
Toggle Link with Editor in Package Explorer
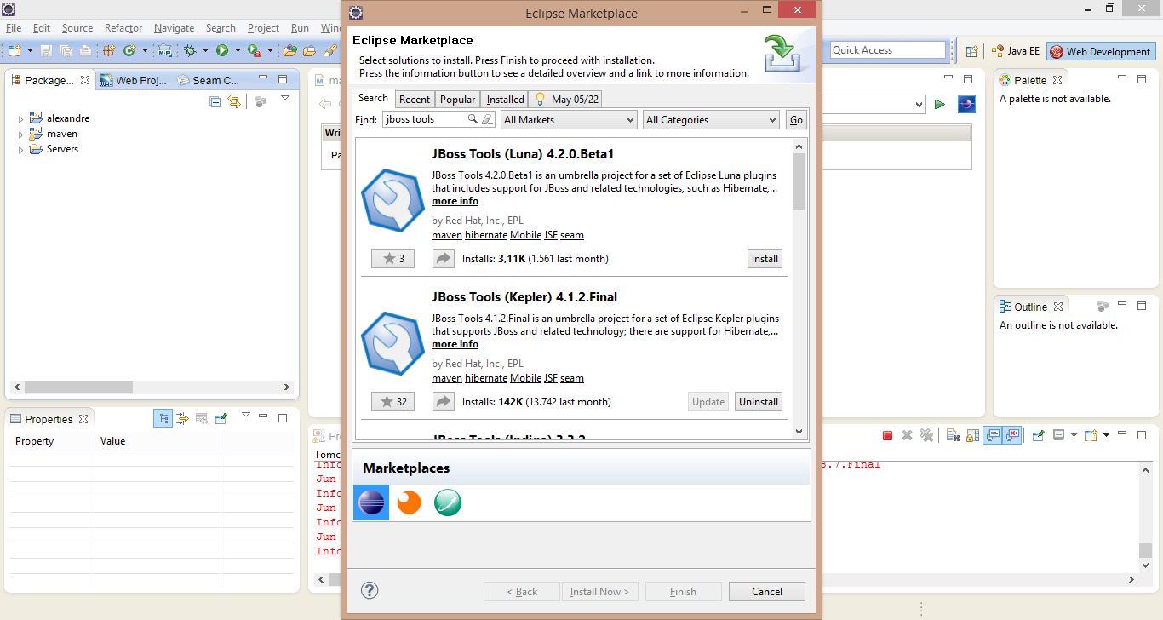[234, 101]
